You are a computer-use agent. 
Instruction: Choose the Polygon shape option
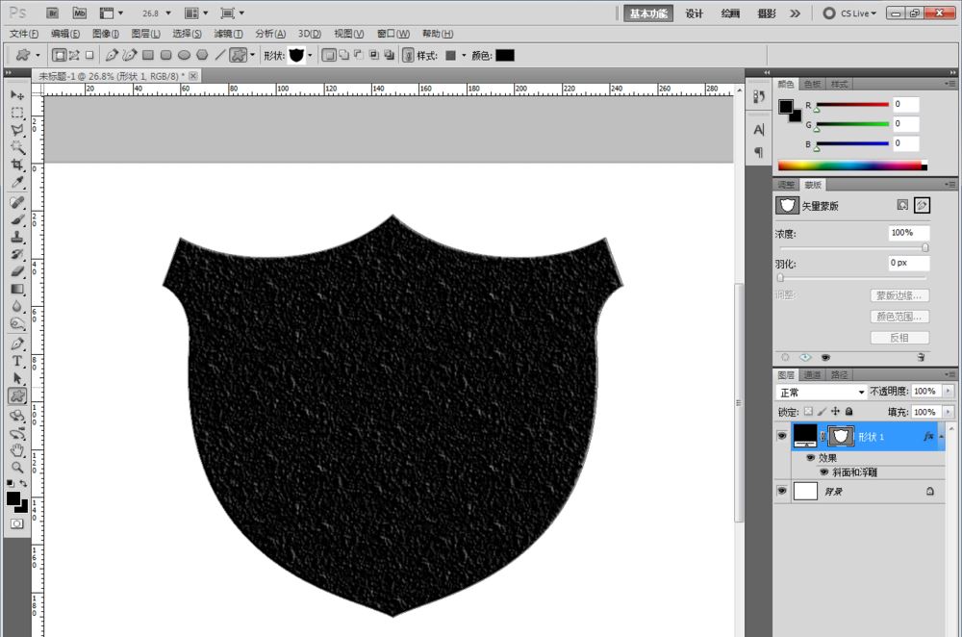point(202,55)
